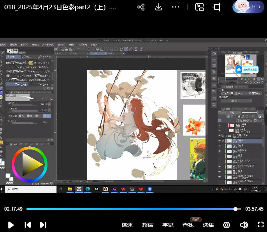
Task: Open the three-dots more options menu
Action: (176, 7)
